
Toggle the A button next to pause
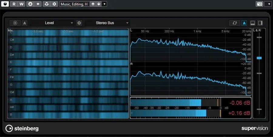tap(25, 23)
